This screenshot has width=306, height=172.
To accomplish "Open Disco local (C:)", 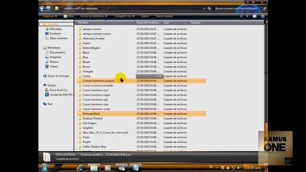I will (58, 90).
